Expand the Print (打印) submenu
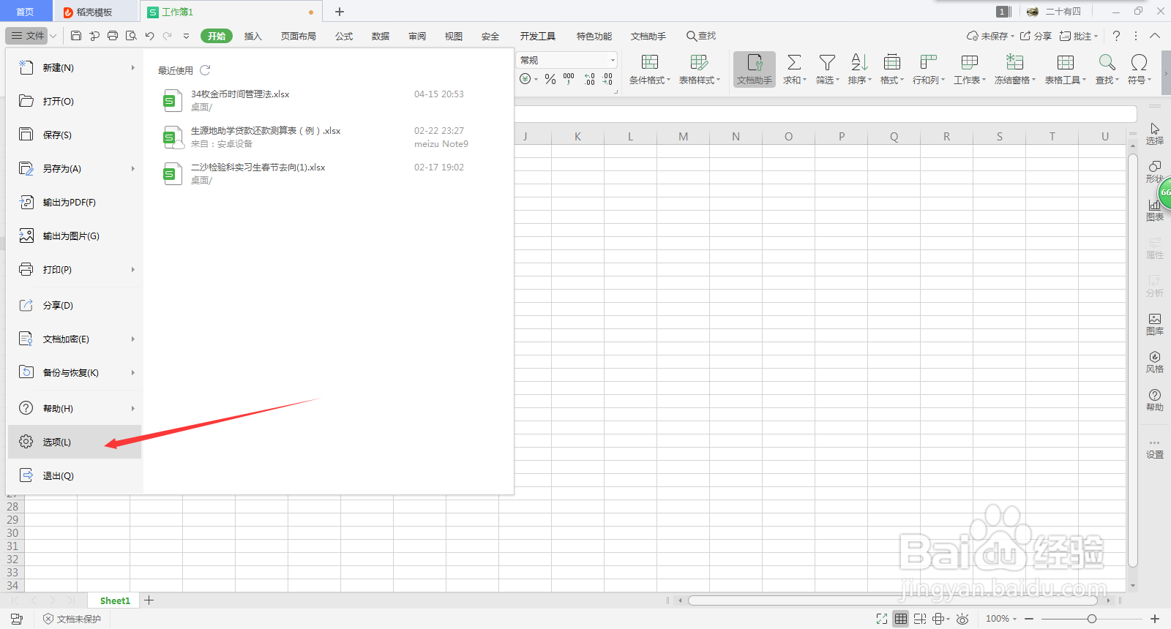The width and height of the screenshot is (1171, 629). 133,270
